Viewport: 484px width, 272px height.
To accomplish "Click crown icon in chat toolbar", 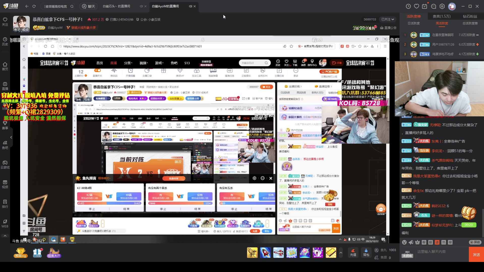I will [x=417, y=242].
